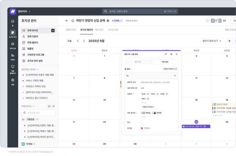Open 오전 09:30 영업 1차 그룹 event
The width and height of the screenshot is (236, 156).
click(x=196, y=127)
